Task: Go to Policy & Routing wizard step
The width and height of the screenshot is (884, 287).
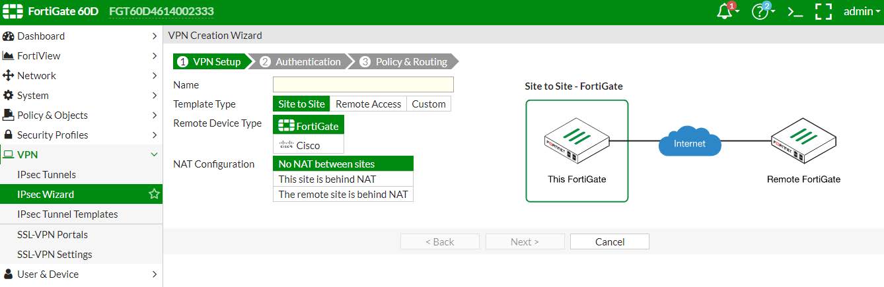Action: tap(405, 61)
